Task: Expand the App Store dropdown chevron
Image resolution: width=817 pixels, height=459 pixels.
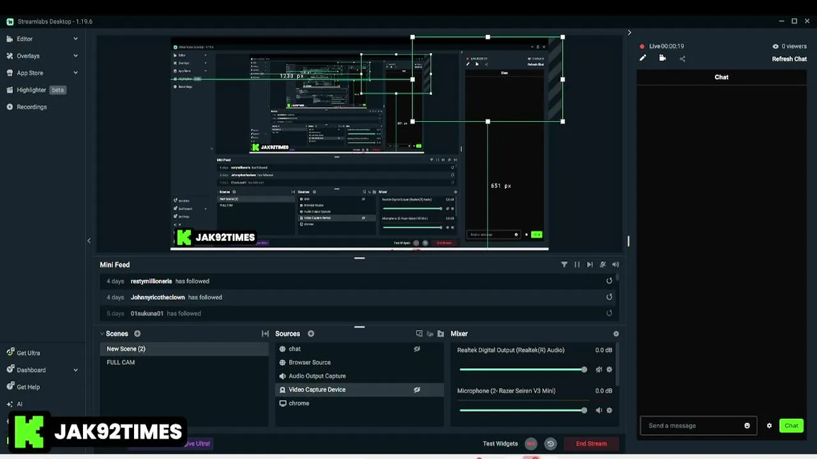Action: coord(75,73)
